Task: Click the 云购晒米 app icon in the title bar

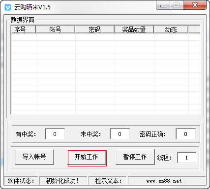Action: pyautogui.click(x=8, y=7)
